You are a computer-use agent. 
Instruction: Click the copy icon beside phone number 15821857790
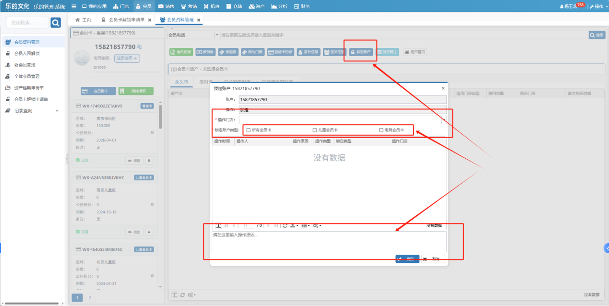click(140, 47)
